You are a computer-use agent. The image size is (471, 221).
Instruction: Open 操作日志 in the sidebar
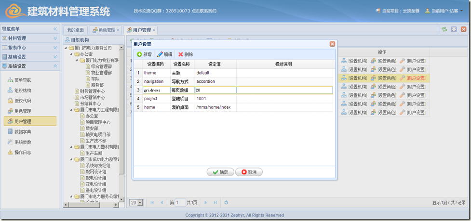[x=23, y=152]
